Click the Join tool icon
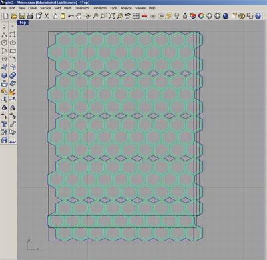Viewport: 267px width, 260px height. coord(4,91)
